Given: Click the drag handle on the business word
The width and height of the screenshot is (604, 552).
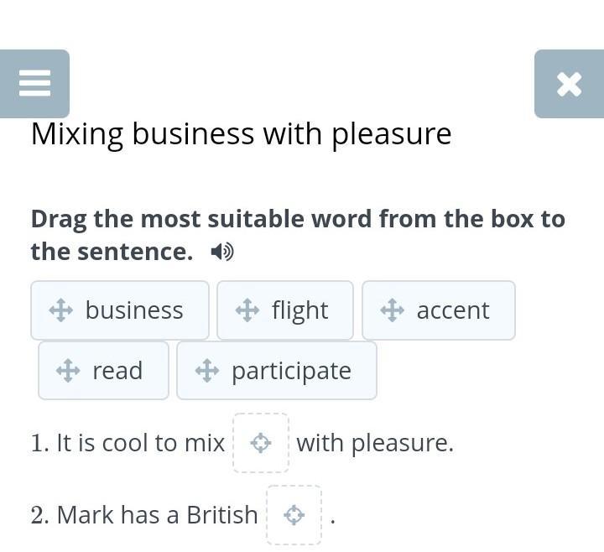Looking at the screenshot, I should tap(61, 310).
